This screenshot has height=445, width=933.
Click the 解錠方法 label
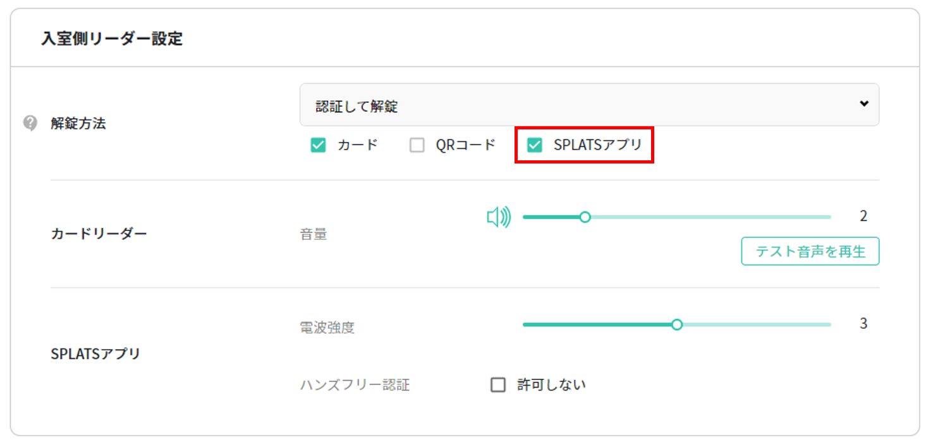[78, 124]
